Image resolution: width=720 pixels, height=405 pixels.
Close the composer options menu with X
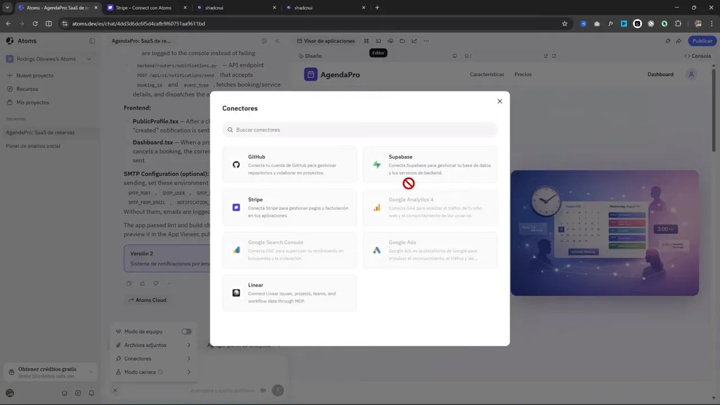(115, 390)
